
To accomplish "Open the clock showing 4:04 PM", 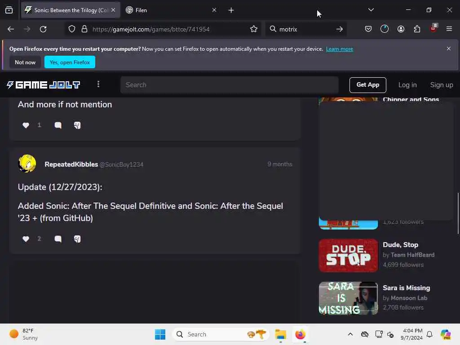I will pos(411,334).
